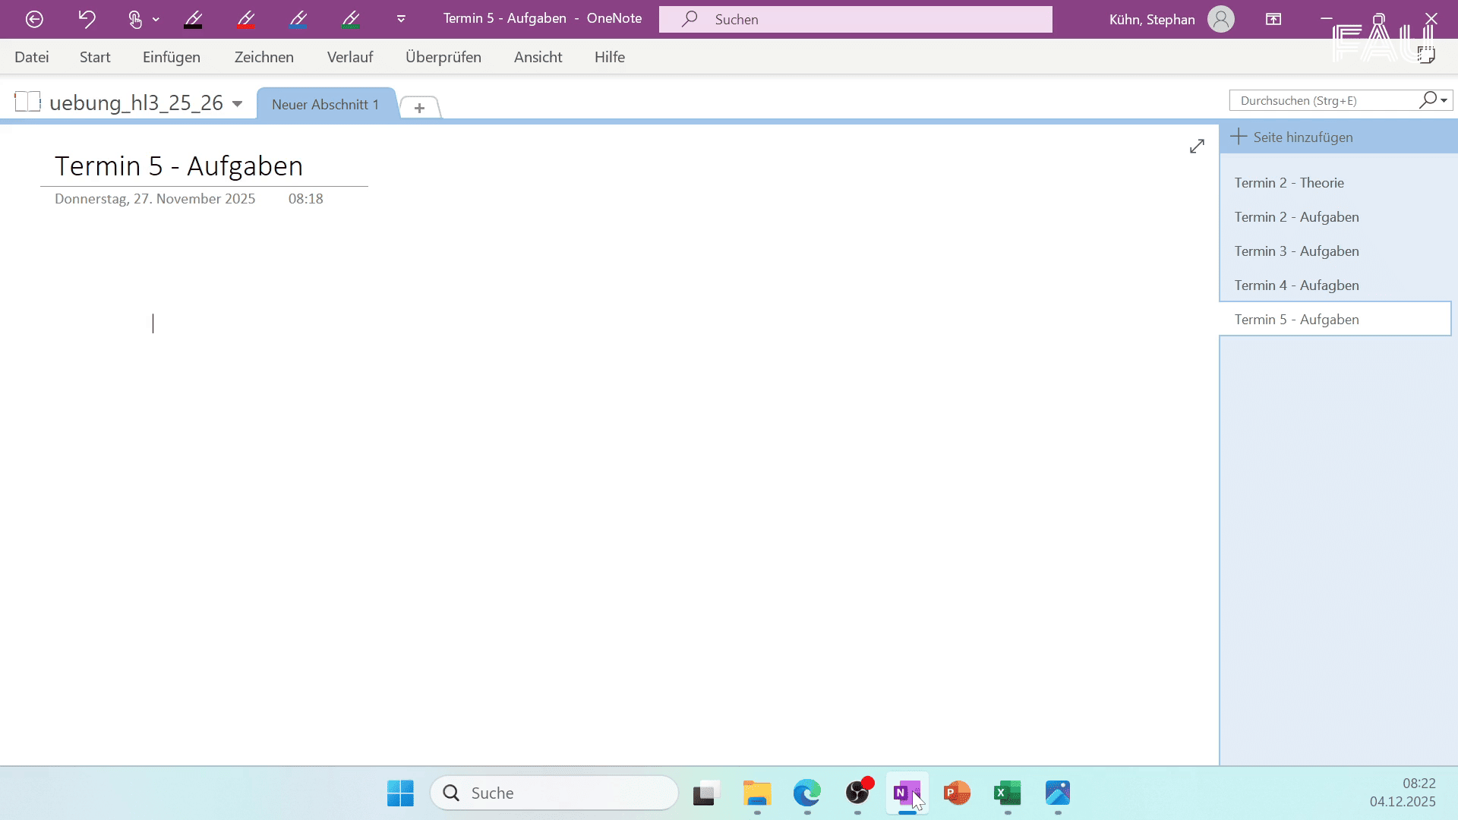Expand the notebook list for uebung_hl3_25_26
The width and height of the screenshot is (1458, 820).
(x=237, y=102)
